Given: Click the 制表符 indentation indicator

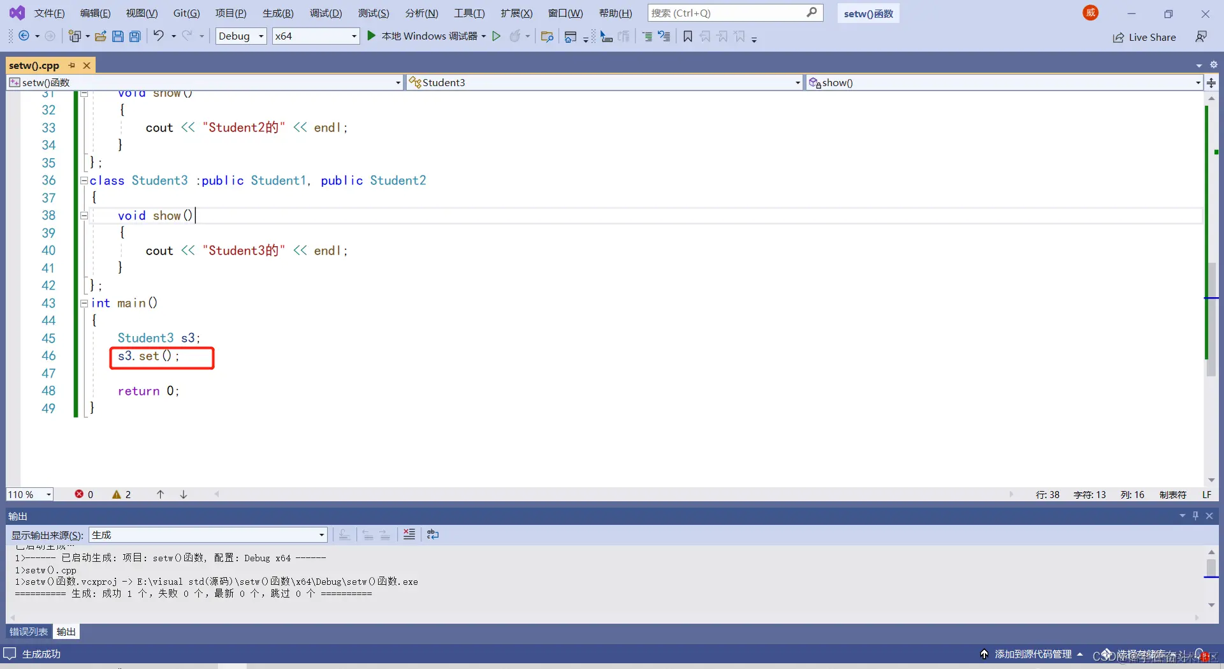Looking at the screenshot, I should point(1173,494).
